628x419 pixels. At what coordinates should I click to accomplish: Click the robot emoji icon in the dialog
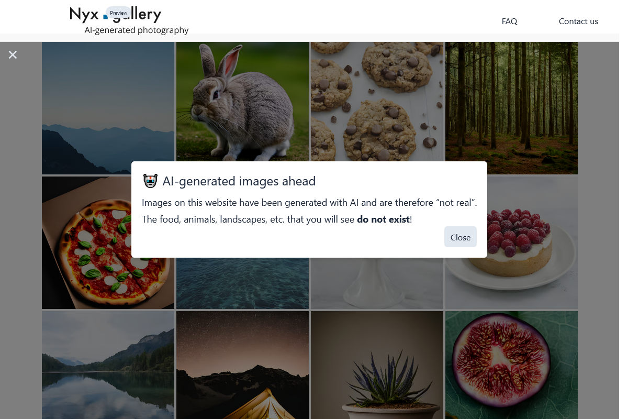pos(150,181)
